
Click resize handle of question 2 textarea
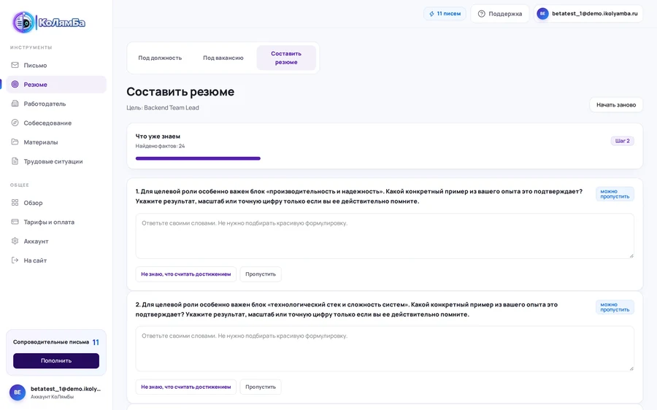click(631, 368)
